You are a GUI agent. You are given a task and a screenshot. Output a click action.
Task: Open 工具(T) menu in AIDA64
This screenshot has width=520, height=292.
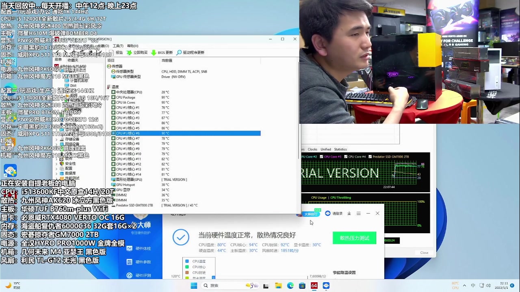click(x=118, y=46)
